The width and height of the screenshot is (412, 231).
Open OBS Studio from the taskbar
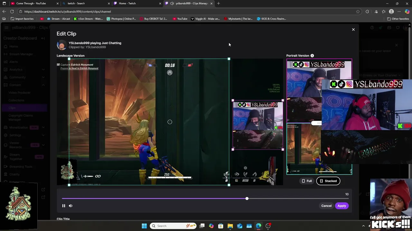[x=268, y=226]
